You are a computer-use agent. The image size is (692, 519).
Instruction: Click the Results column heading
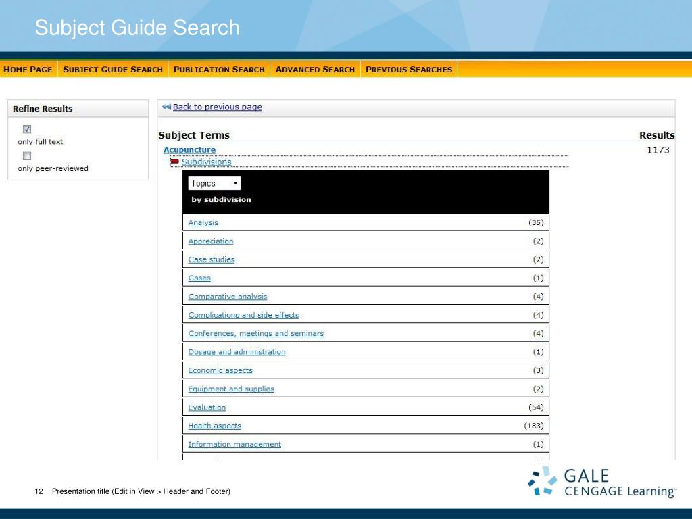click(657, 135)
